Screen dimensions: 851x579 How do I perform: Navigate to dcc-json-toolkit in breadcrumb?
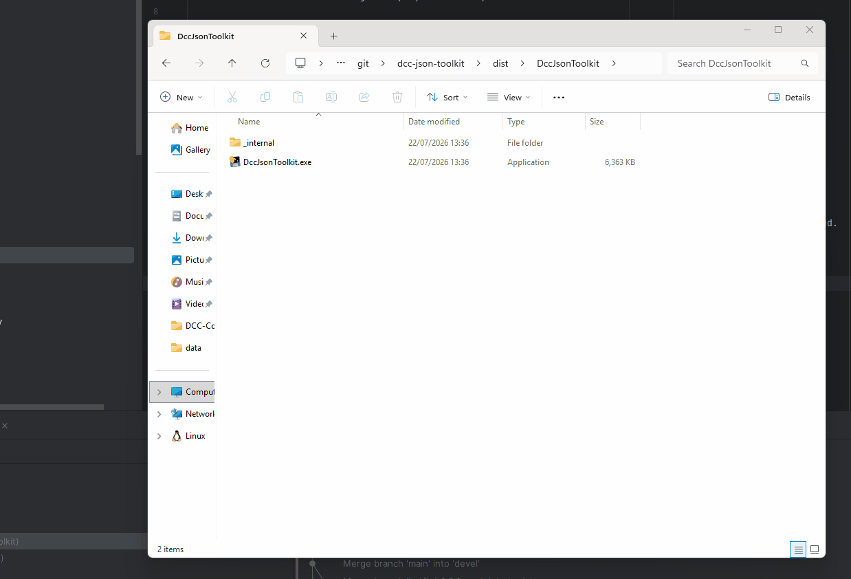coord(431,63)
